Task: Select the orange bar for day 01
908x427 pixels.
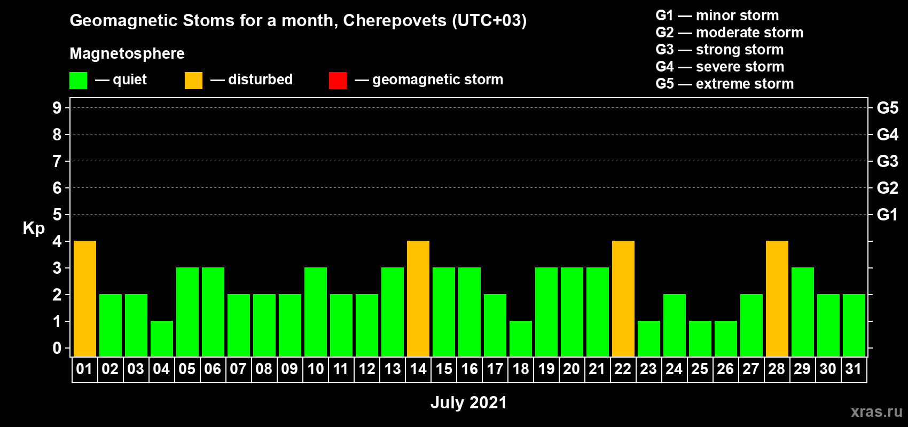Action: [85, 299]
